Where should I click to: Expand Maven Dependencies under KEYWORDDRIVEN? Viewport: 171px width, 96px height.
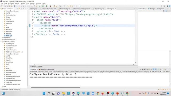pyautogui.click(x=3, y=11)
